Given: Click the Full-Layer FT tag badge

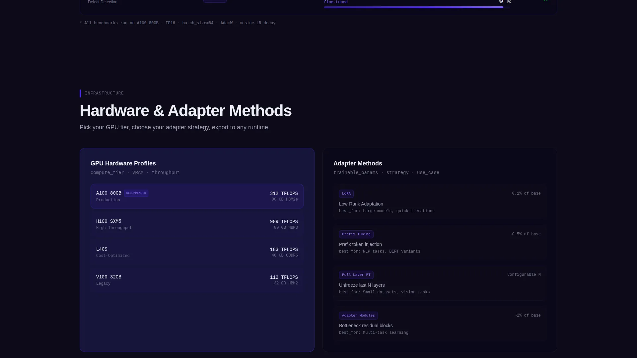Looking at the screenshot, I should (356, 275).
